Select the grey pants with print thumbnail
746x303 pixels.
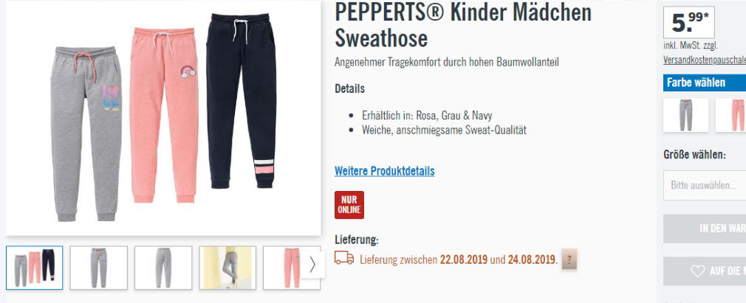click(98, 268)
